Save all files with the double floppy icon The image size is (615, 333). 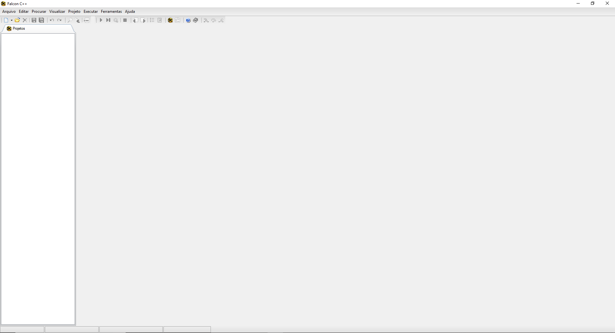[41, 20]
